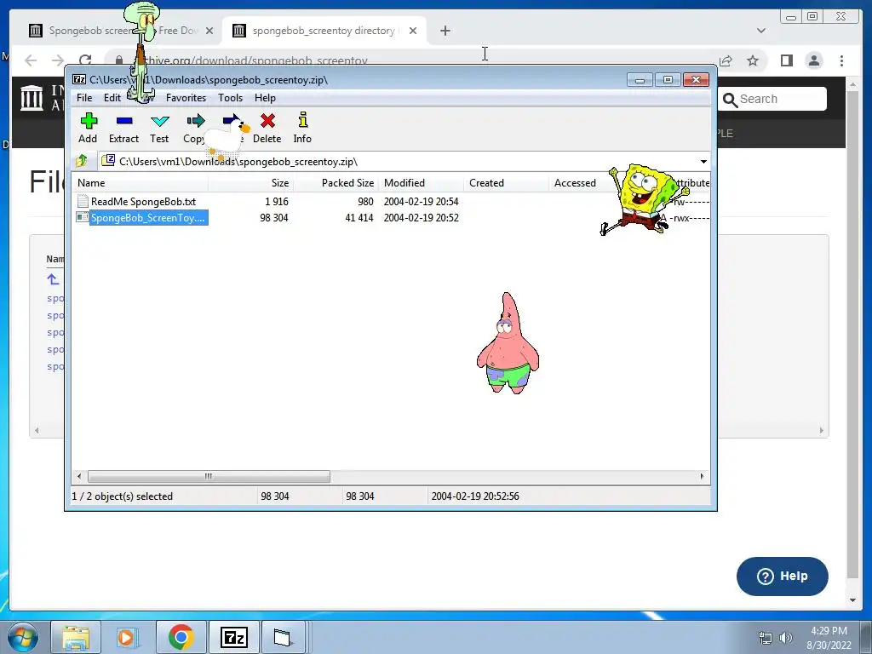Image resolution: width=872 pixels, height=654 pixels.
Task: Click the Copy toolbar icon
Action: 194,128
